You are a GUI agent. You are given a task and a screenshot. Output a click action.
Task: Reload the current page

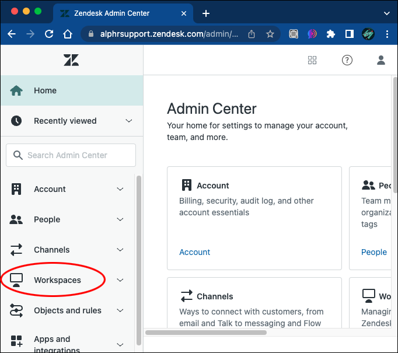click(49, 34)
